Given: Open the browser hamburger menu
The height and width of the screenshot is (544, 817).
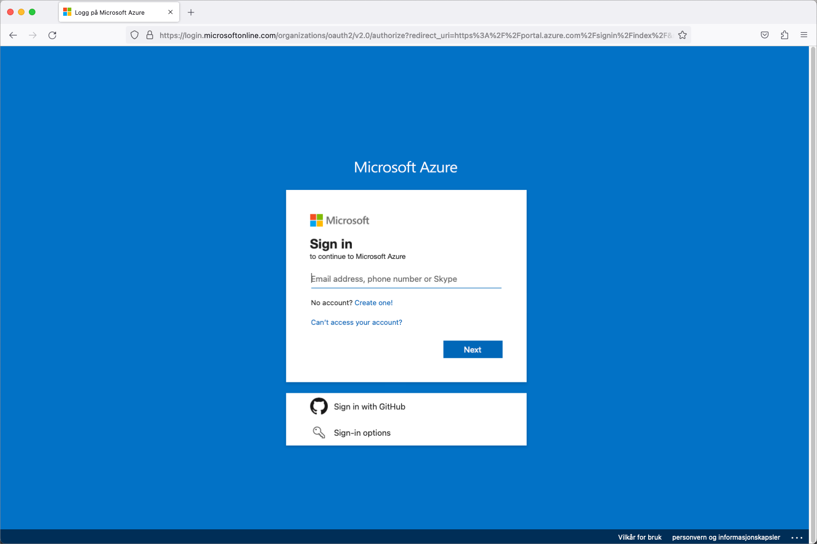Looking at the screenshot, I should click(x=804, y=34).
